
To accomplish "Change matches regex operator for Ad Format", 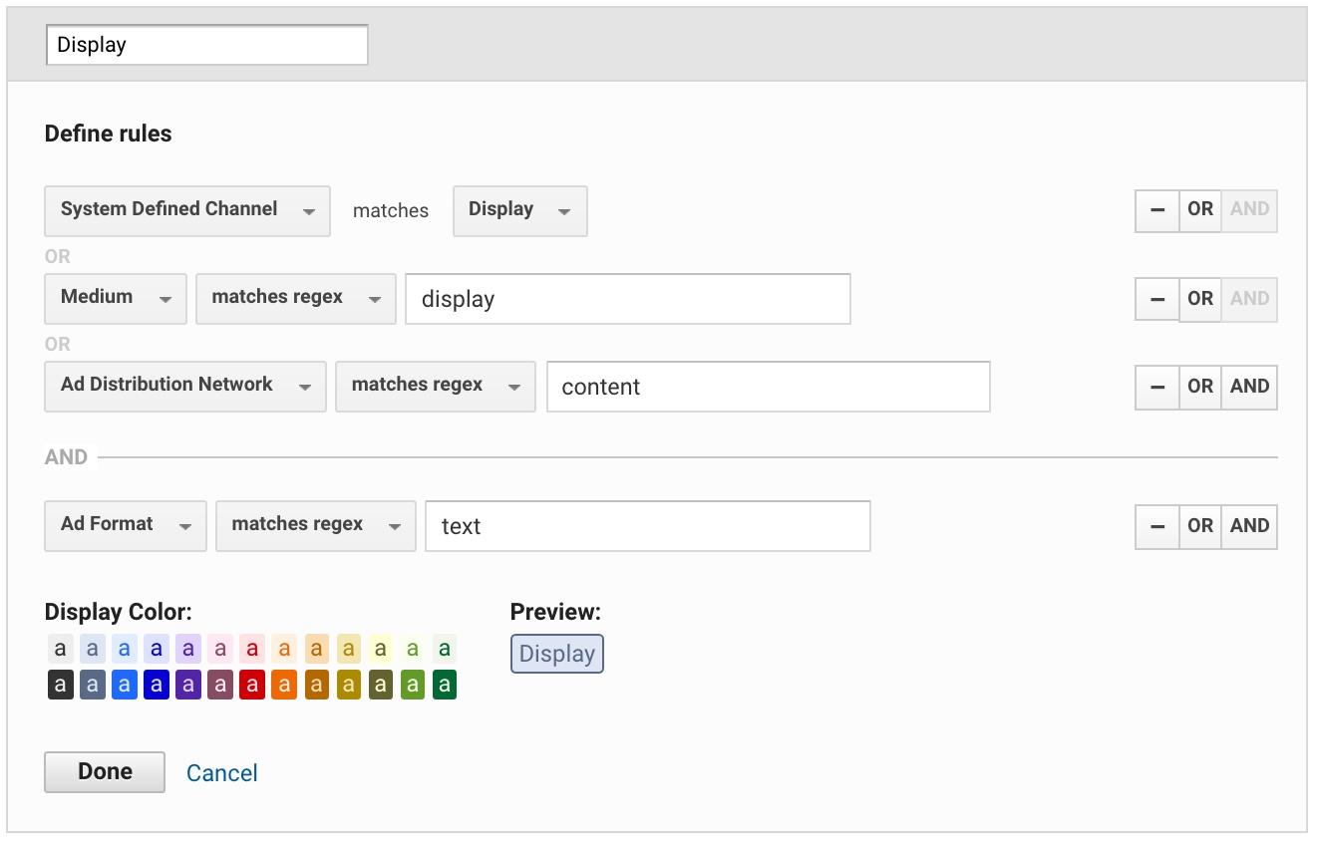I will (315, 525).
